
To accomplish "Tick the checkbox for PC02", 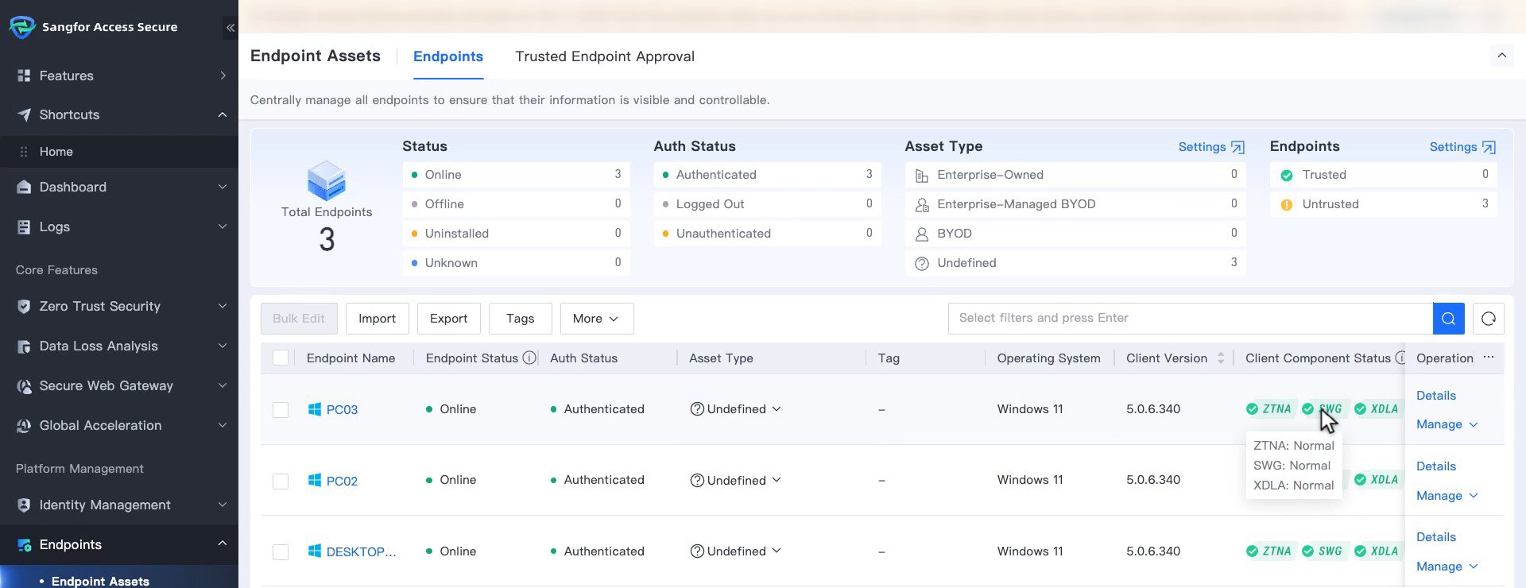I will [281, 482].
